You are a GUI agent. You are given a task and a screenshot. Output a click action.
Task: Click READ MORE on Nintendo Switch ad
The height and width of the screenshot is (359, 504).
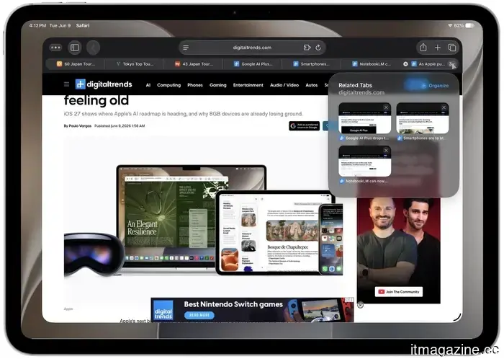[199, 315]
